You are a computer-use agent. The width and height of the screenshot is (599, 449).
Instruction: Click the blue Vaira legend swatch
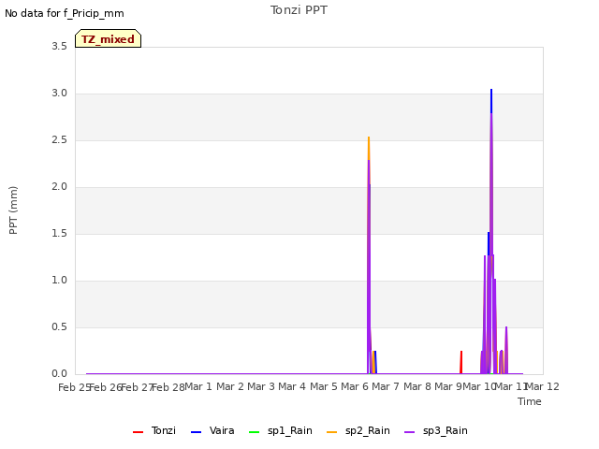(x=196, y=432)
